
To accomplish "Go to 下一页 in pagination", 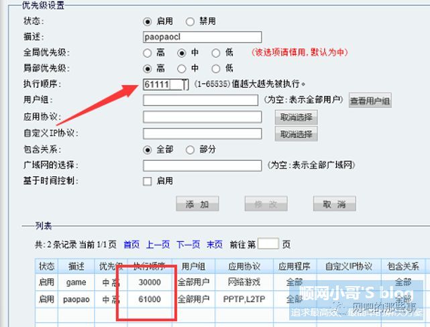I will pyautogui.click(x=188, y=245).
